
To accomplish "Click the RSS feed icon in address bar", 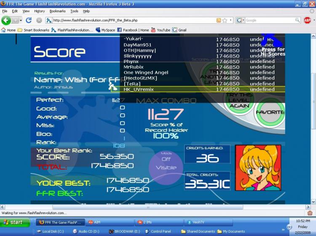I will pos(219,20).
